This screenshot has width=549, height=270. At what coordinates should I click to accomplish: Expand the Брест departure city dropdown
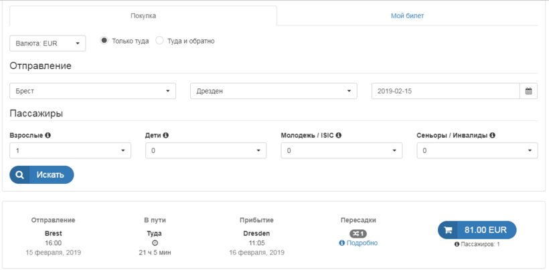point(92,91)
